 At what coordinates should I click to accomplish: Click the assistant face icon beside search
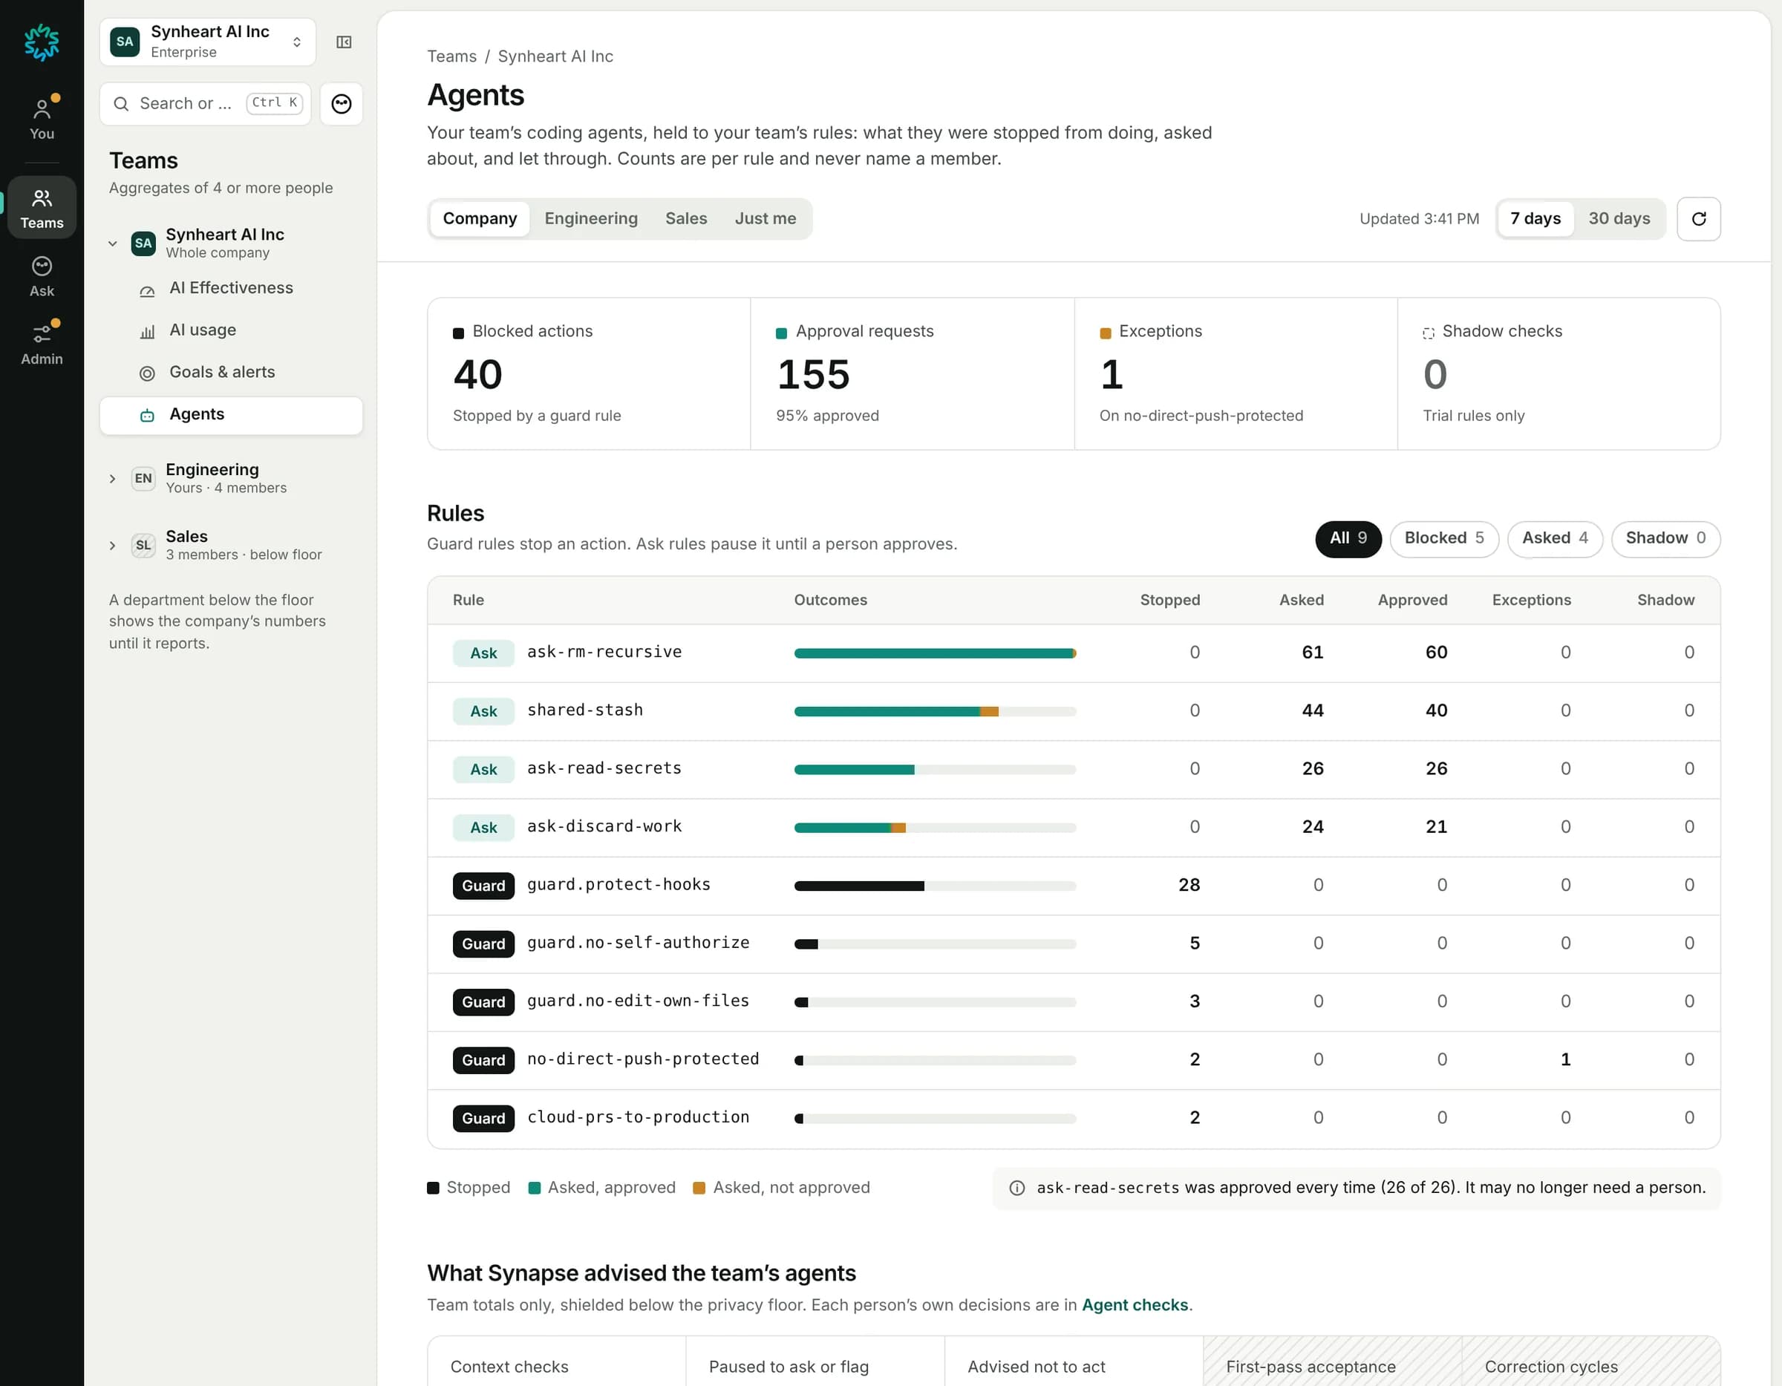[x=341, y=104]
